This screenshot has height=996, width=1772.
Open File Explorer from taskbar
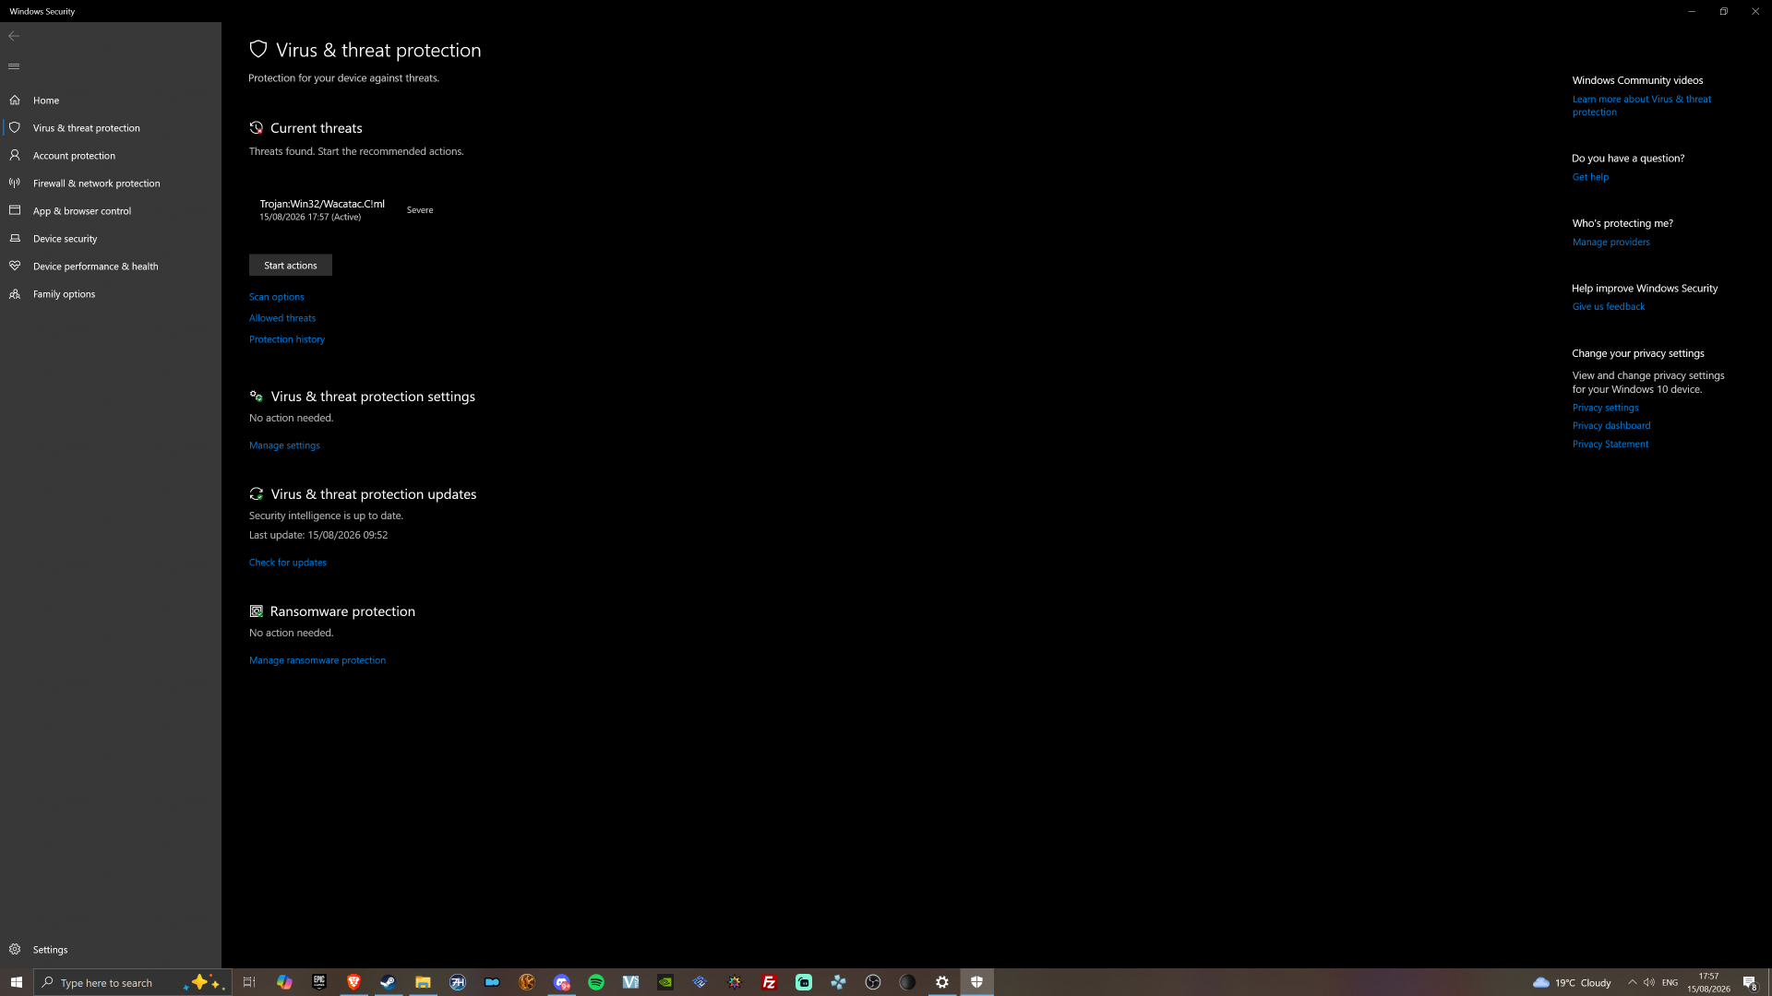pyautogui.click(x=423, y=982)
